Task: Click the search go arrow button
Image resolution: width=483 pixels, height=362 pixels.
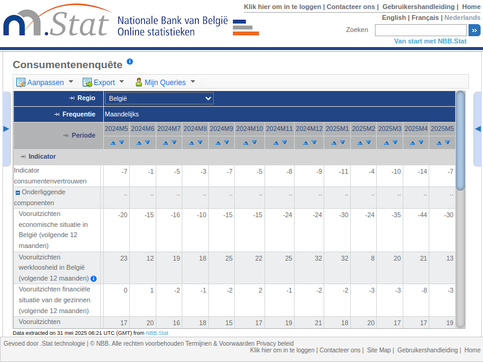Action: tap(475, 30)
